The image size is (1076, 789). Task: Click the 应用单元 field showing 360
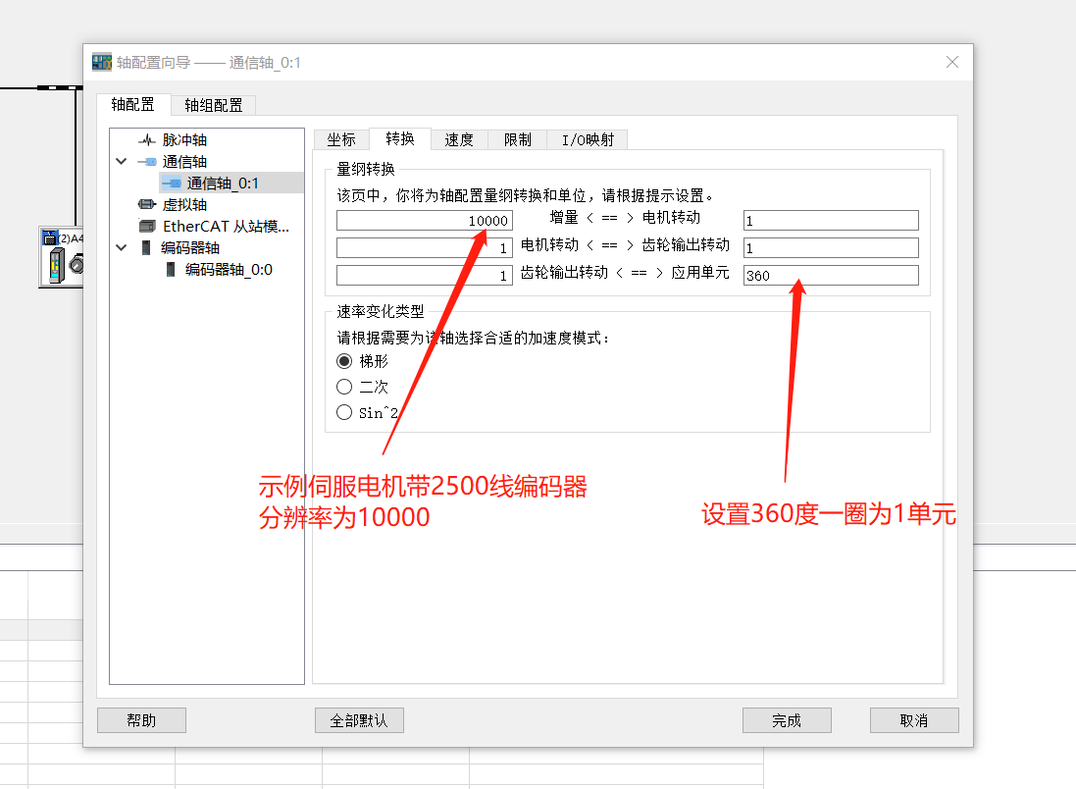pos(831,276)
